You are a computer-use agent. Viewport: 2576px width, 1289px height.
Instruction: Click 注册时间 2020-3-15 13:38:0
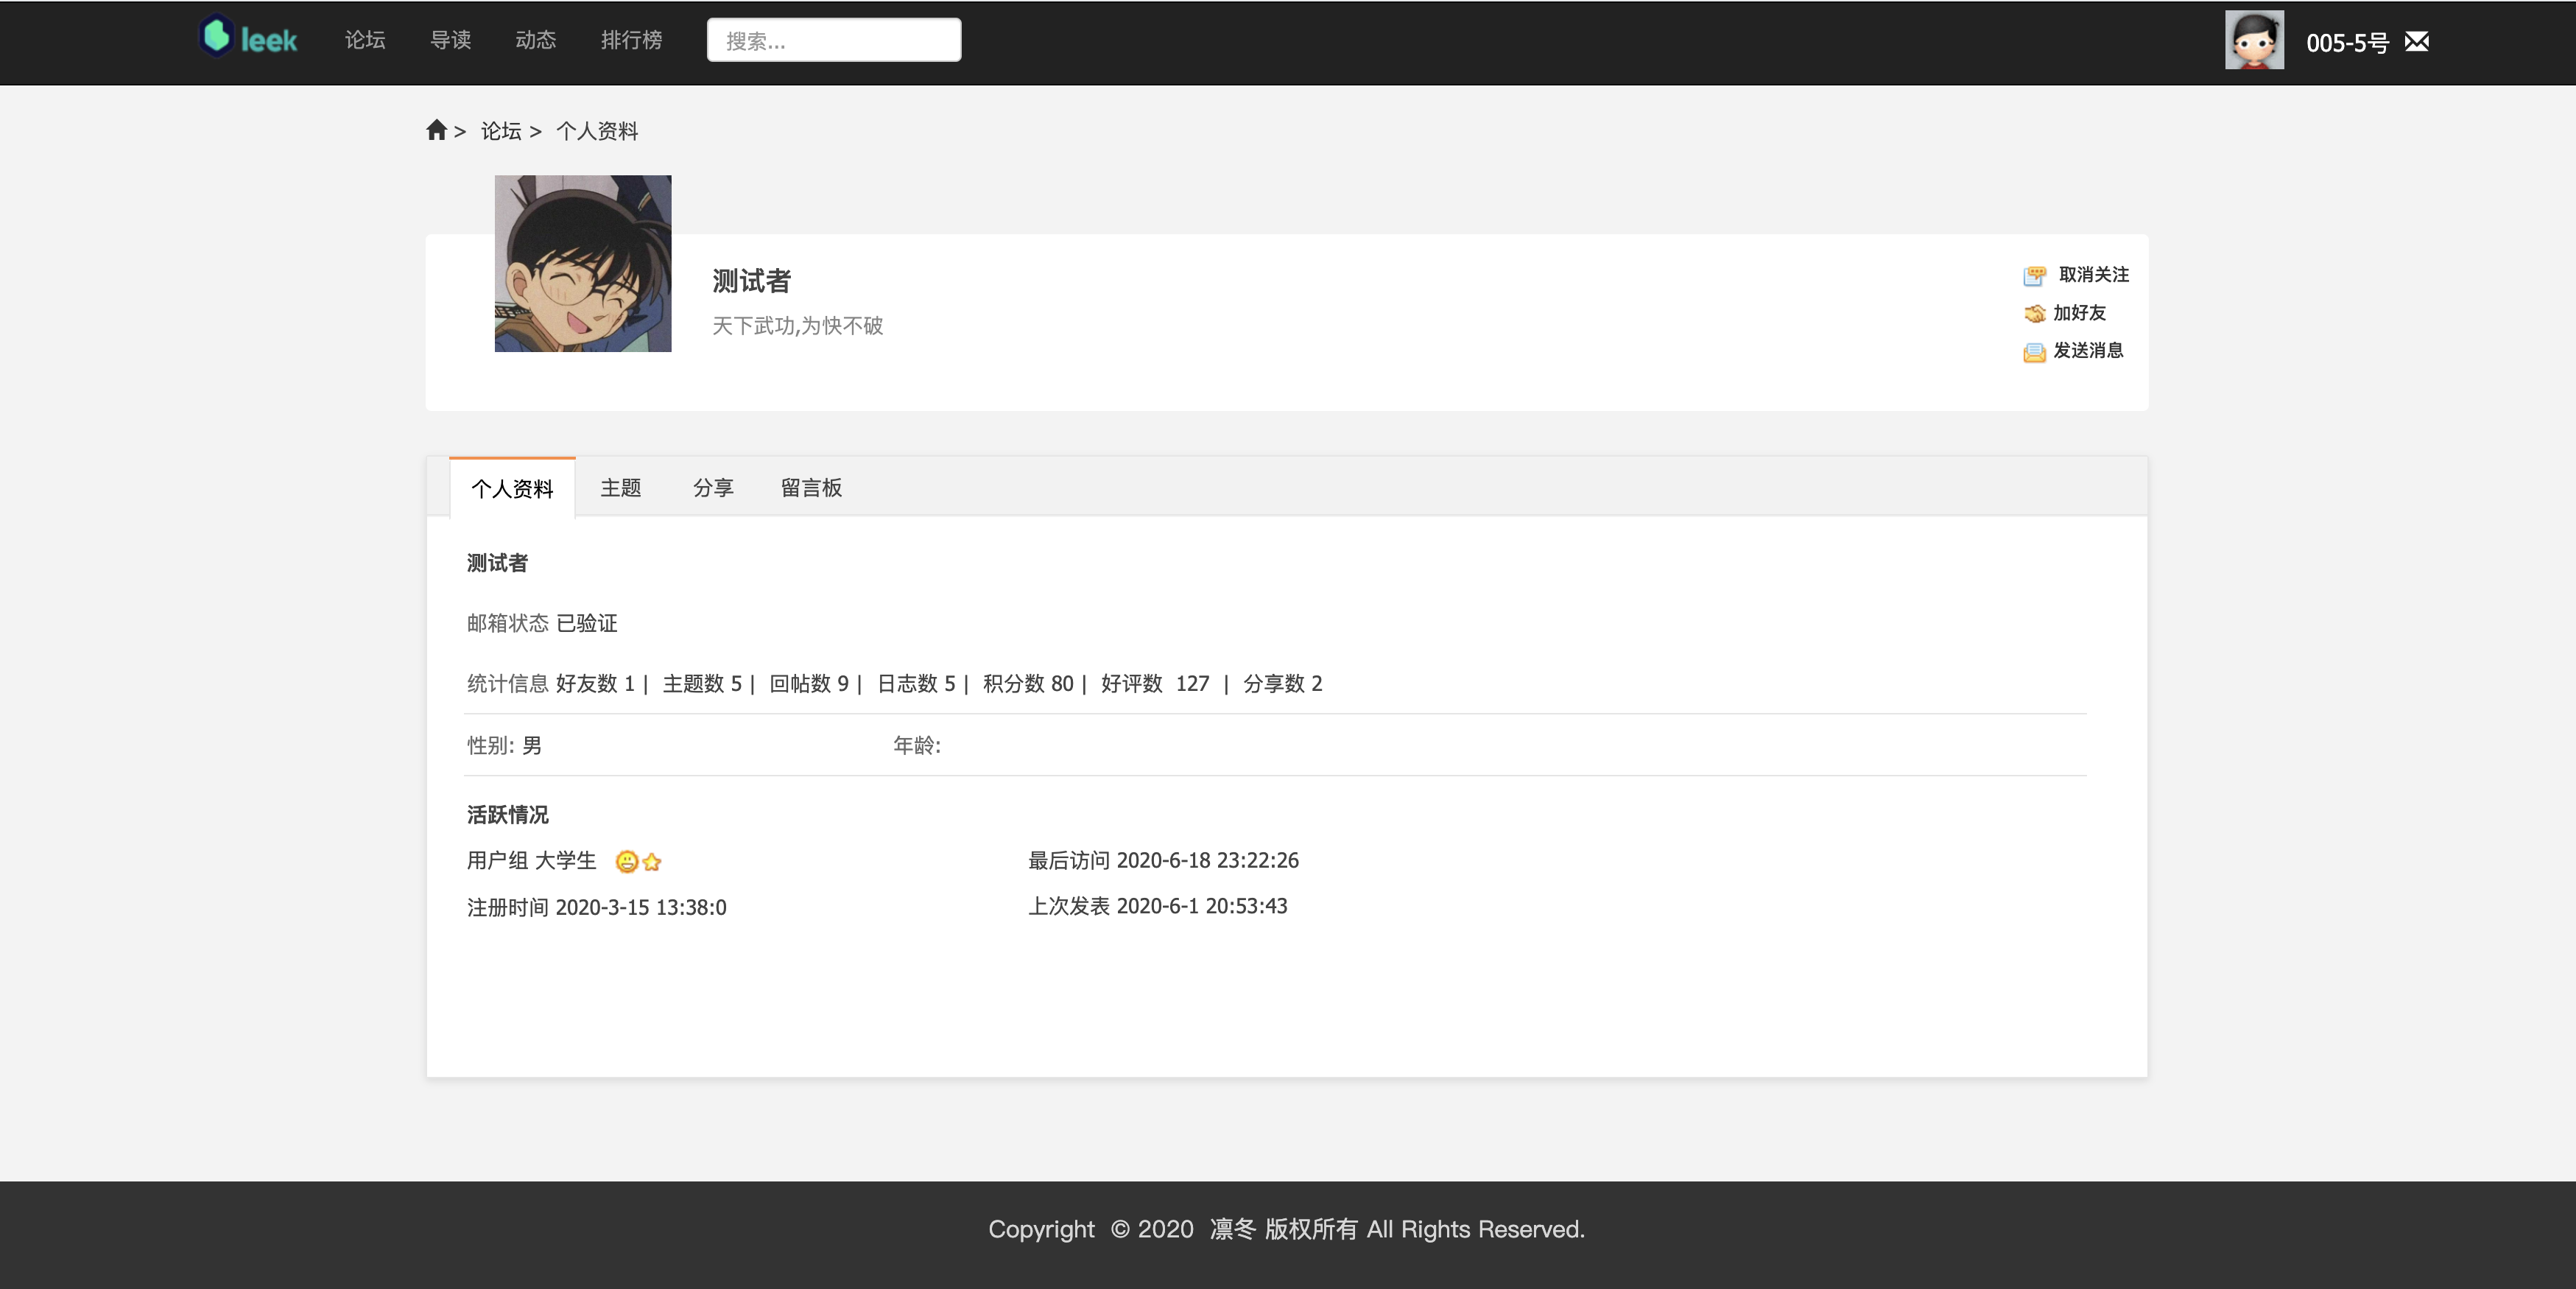tap(596, 908)
